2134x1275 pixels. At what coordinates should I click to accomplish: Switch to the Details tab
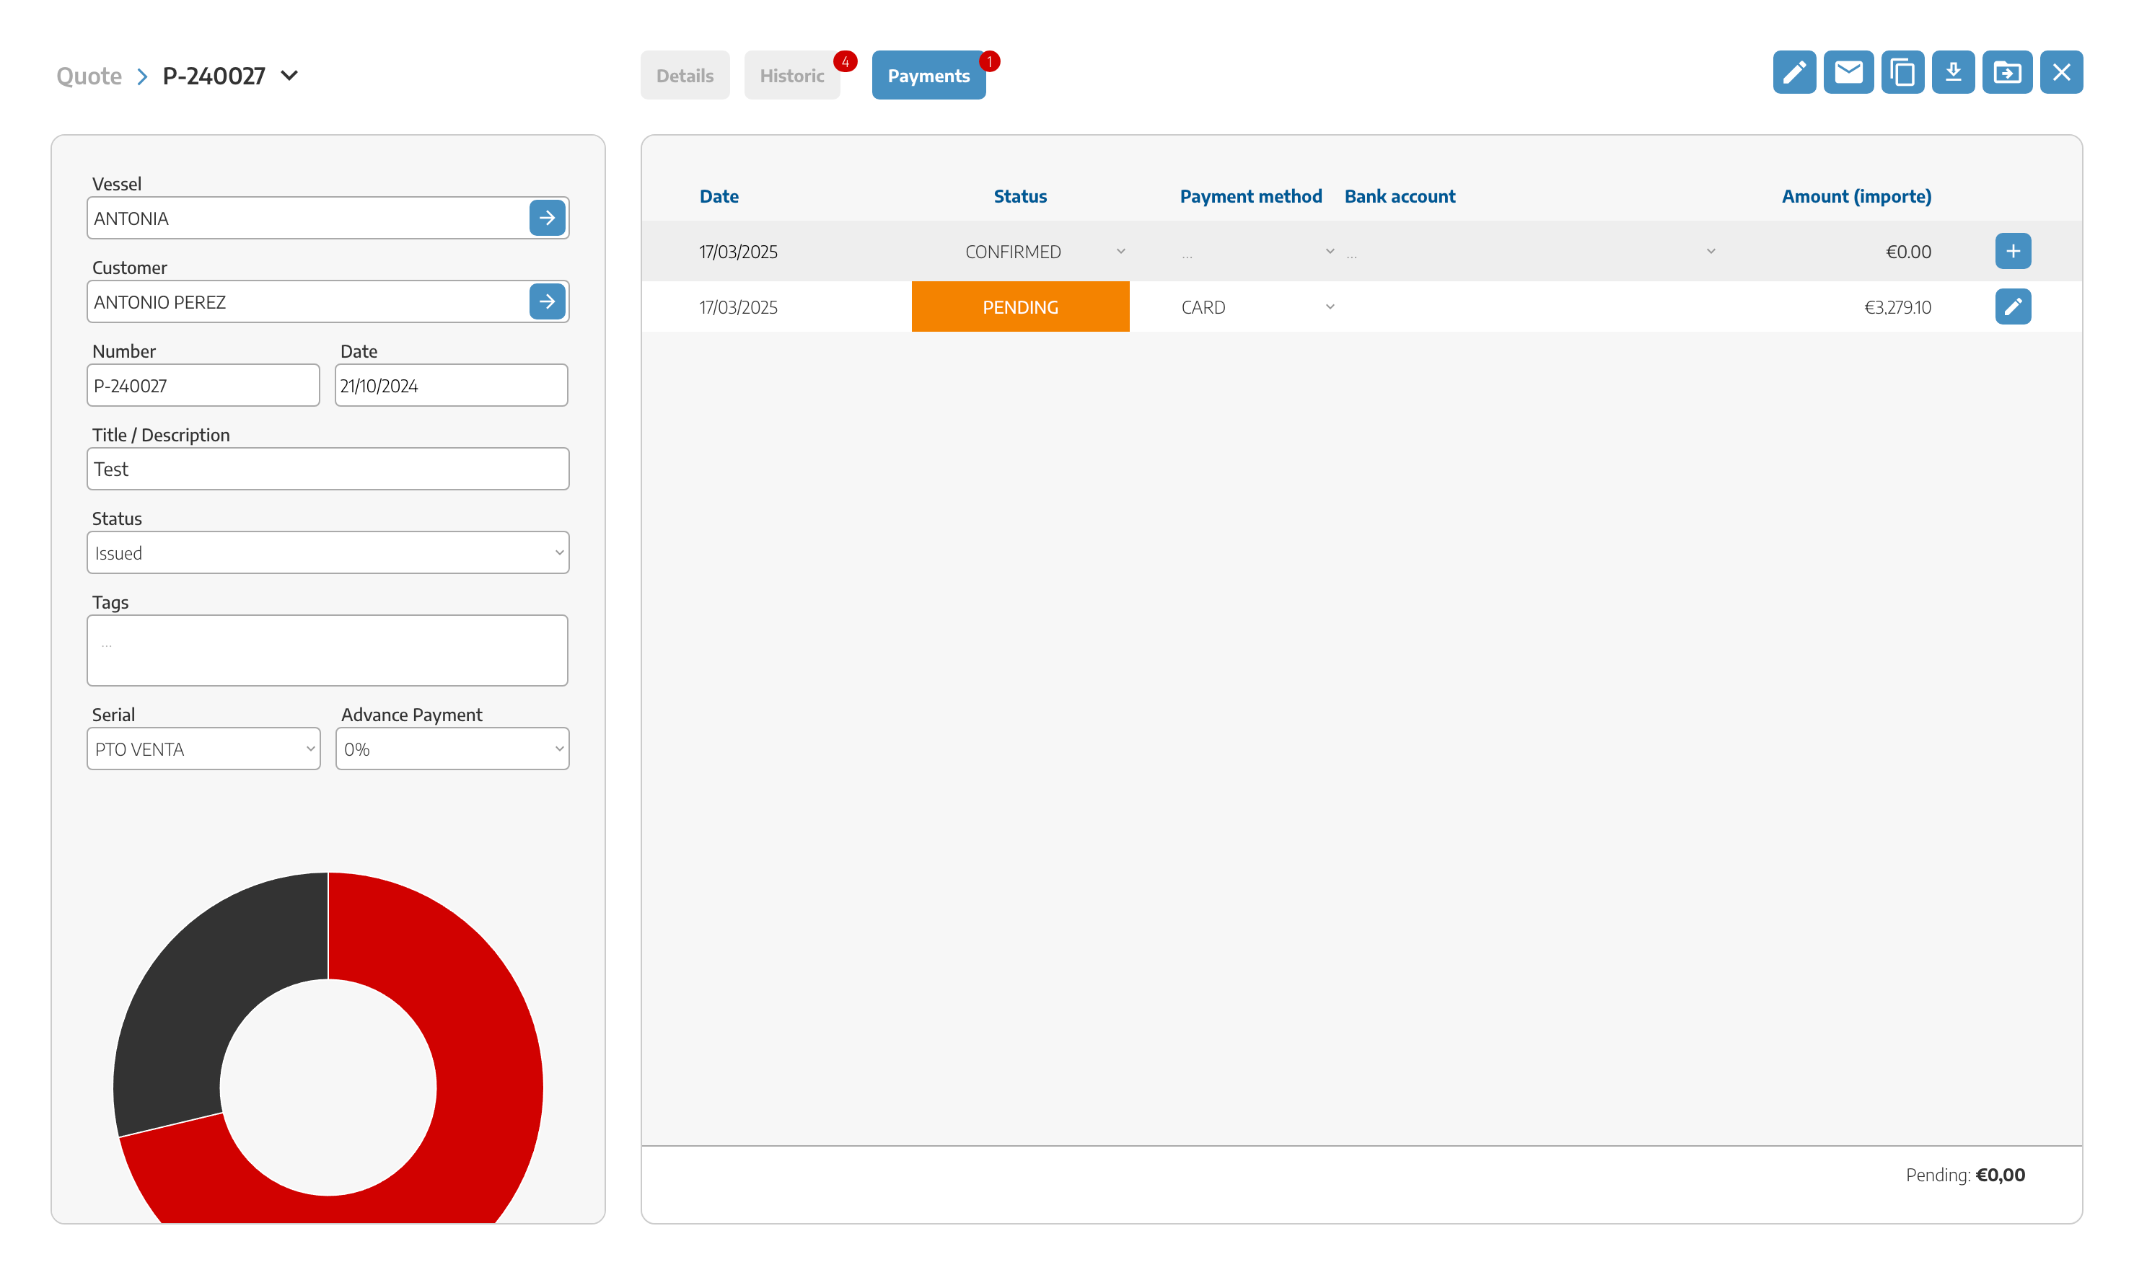pos(685,76)
